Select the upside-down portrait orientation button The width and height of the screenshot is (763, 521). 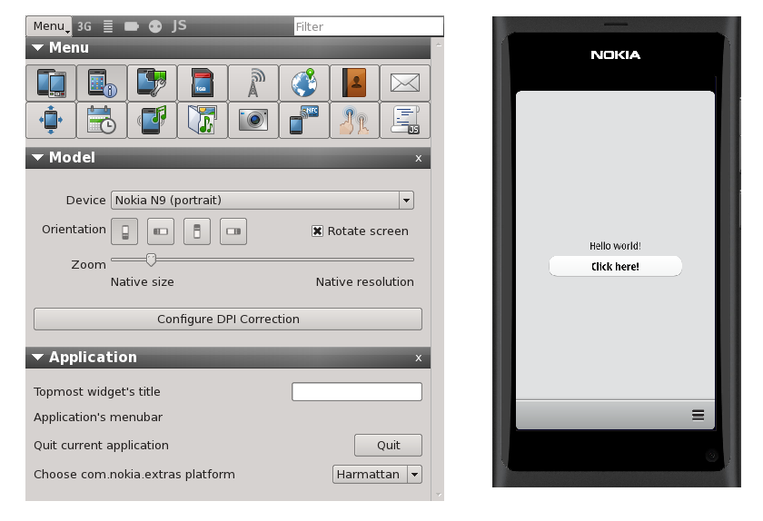(x=197, y=231)
